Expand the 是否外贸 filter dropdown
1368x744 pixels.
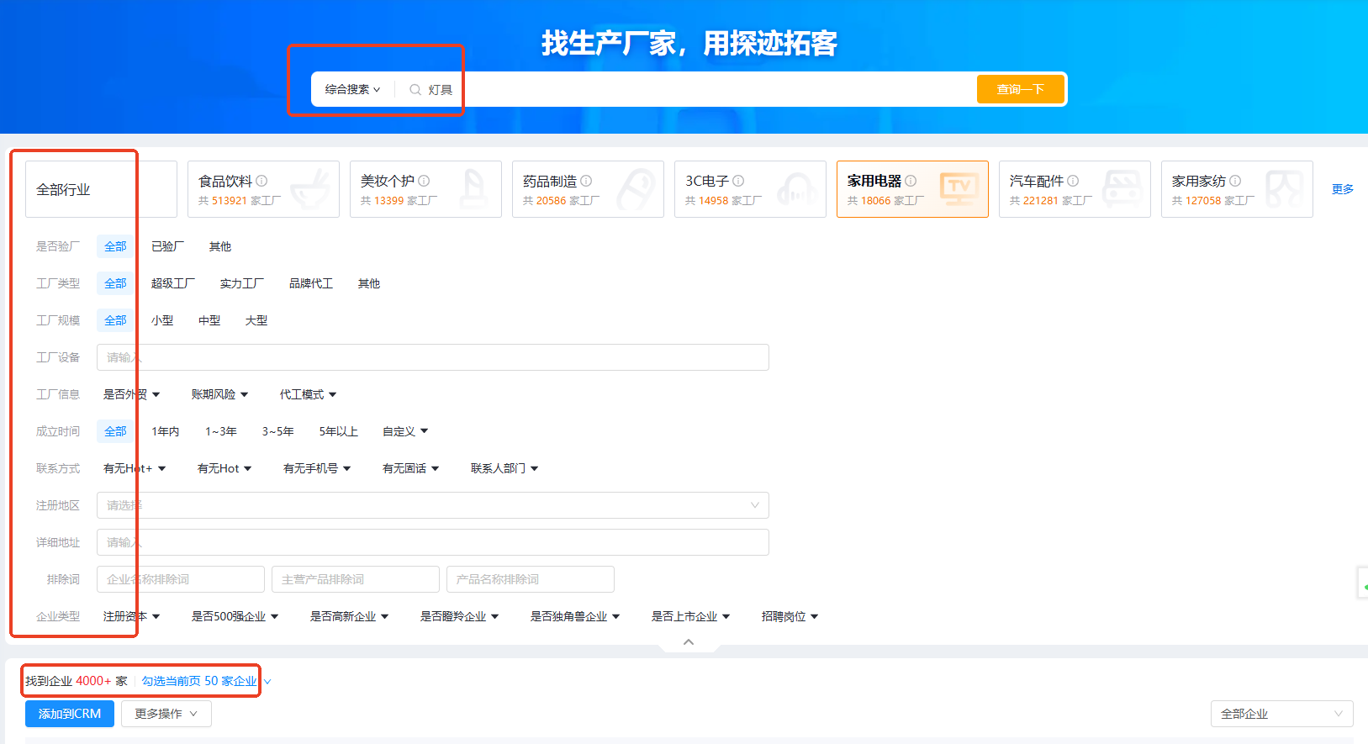point(131,394)
